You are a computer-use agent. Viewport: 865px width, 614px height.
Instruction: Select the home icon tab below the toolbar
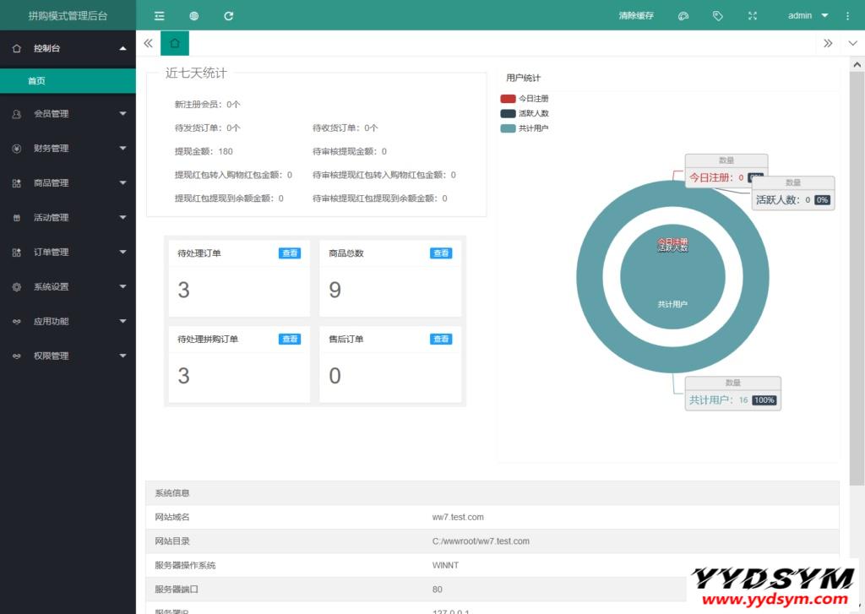coord(174,42)
